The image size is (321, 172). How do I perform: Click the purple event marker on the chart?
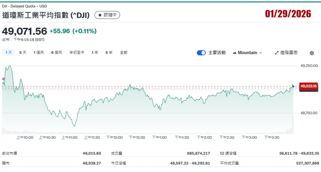click(4, 79)
